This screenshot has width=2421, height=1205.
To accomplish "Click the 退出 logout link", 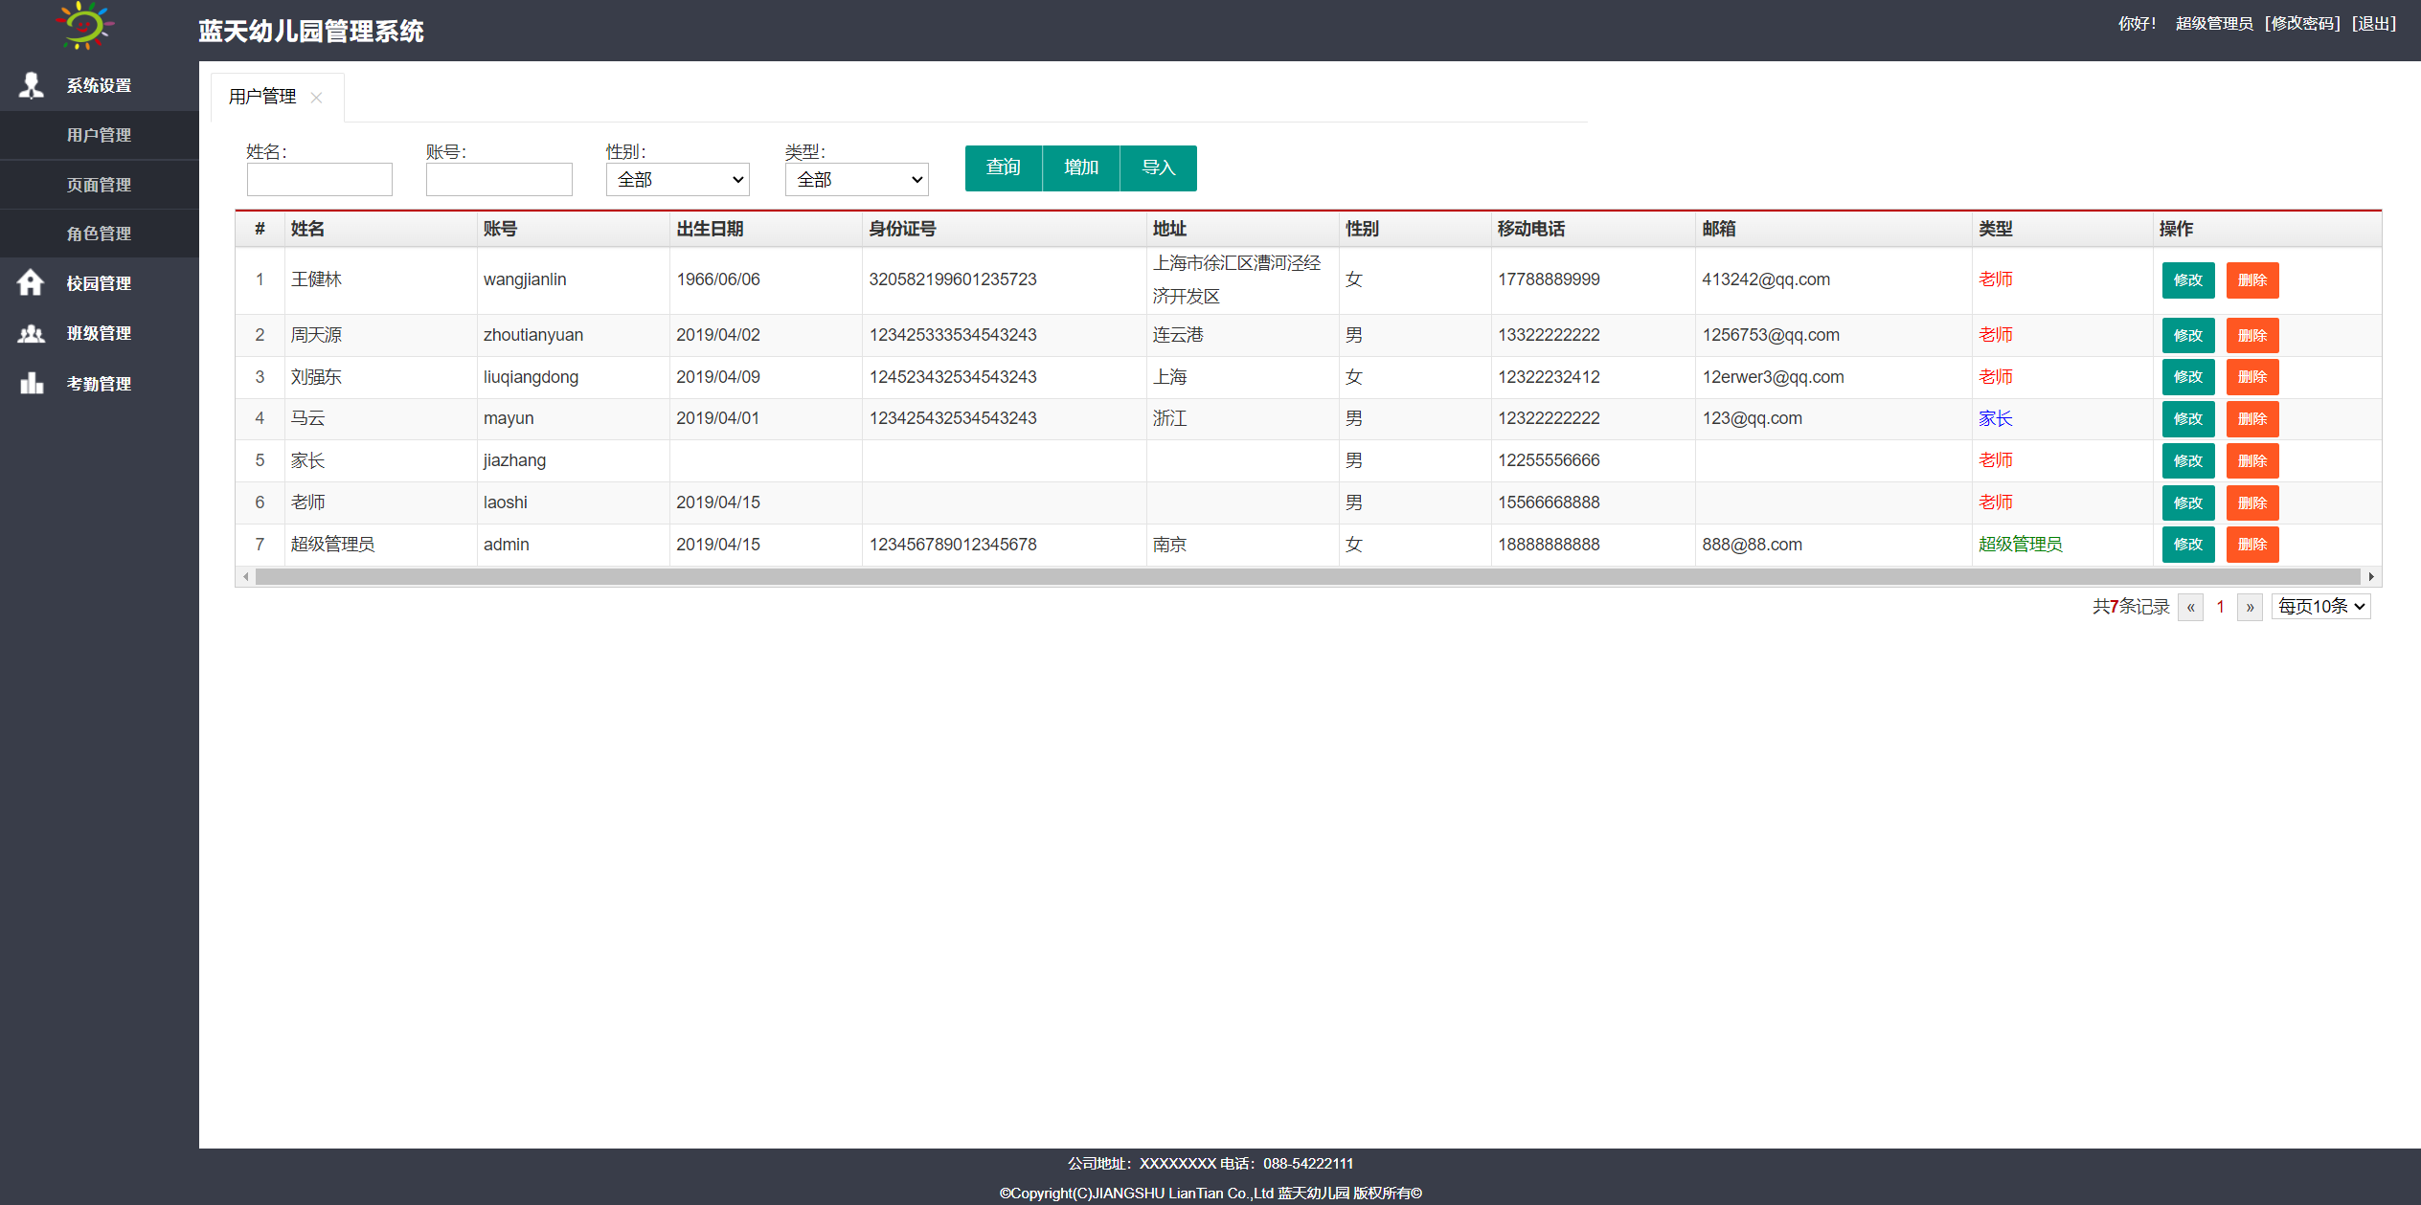I will pos(2374,23).
